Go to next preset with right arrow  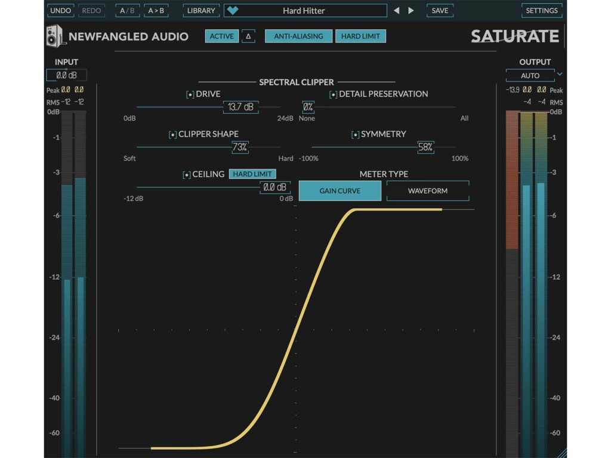click(x=411, y=11)
